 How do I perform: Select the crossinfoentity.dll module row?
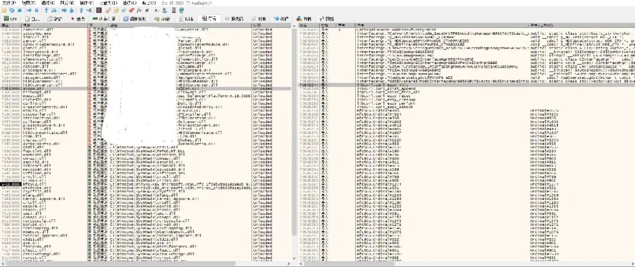tap(146, 106)
